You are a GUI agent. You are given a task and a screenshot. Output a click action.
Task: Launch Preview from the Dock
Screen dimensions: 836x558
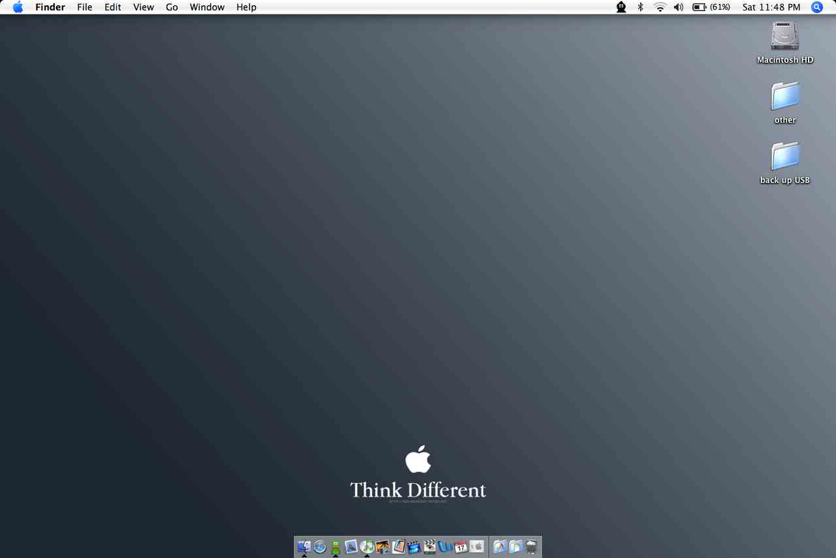351,546
